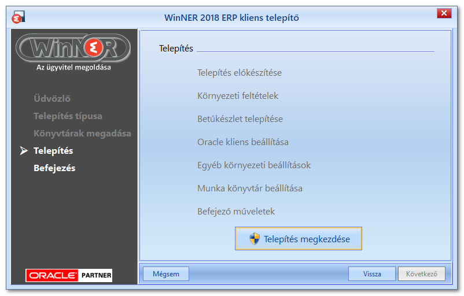Click the 'Telepítés' section heading
Screen dimensions: 464x296
pos(176,49)
